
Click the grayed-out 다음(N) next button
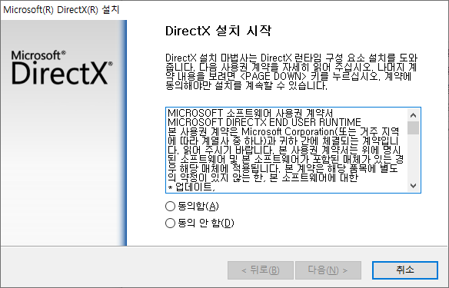[x=328, y=270]
